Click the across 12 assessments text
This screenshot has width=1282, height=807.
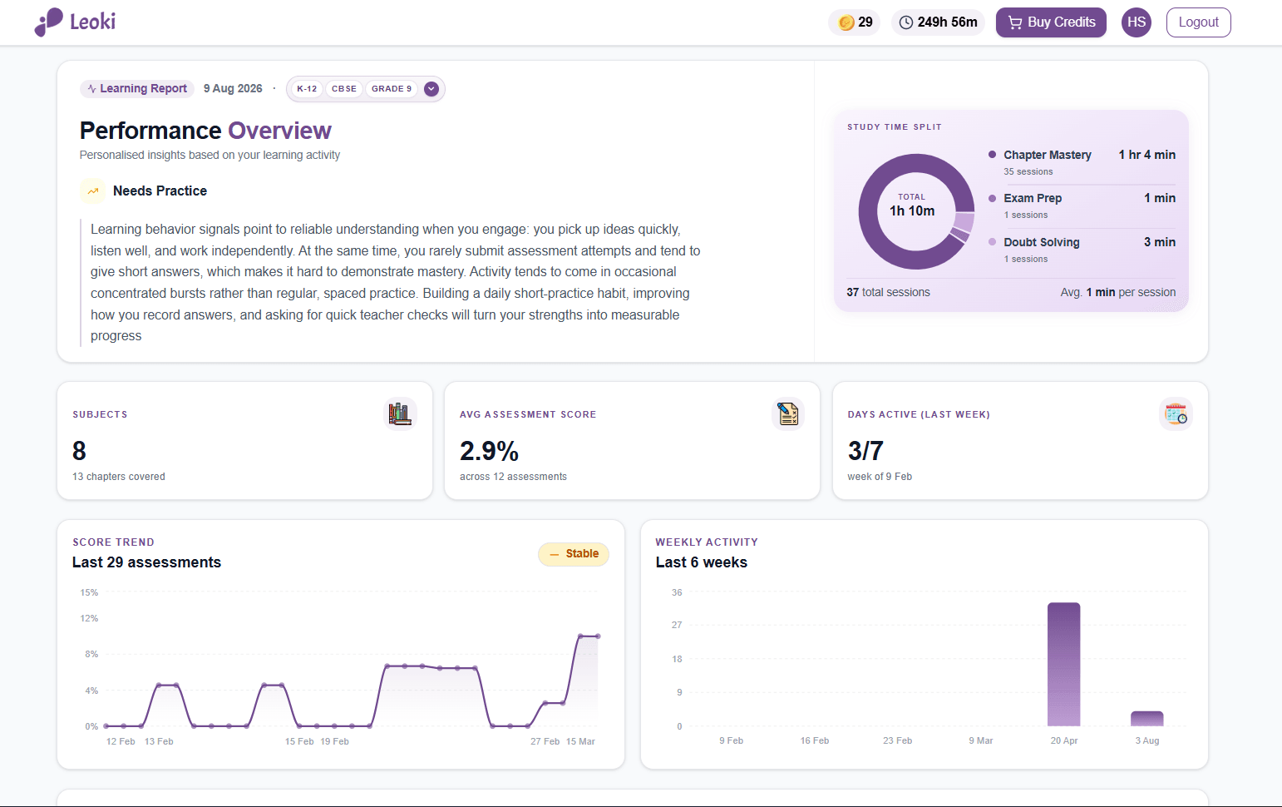pos(513,477)
